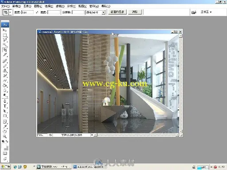
Task: Swap foreground and background colors
Action: [x=7, y=141]
